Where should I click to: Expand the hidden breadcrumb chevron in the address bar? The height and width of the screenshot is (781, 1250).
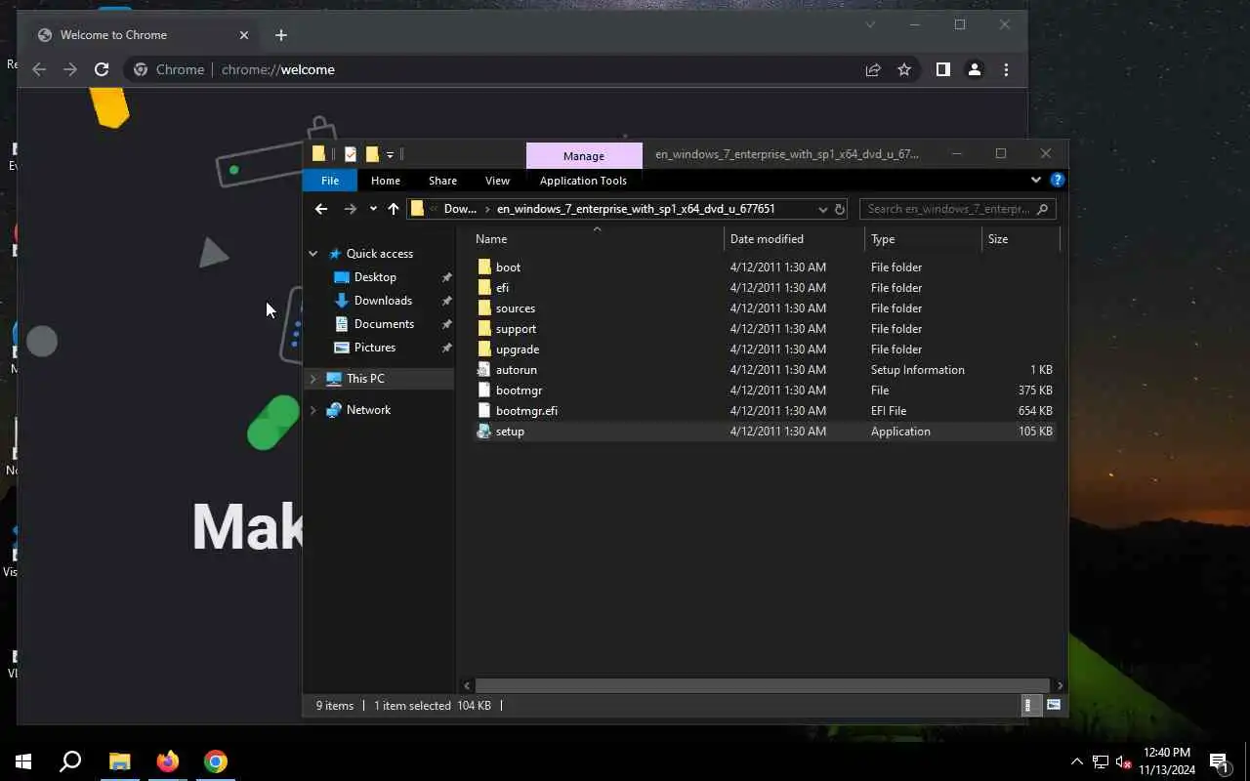pyautogui.click(x=434, y=209)
